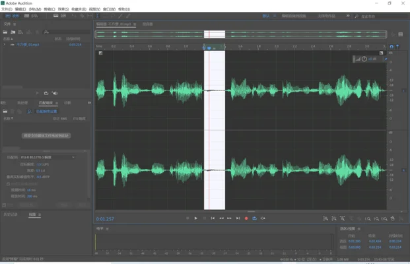Click selection start time 0:01.200 value
The height and width of the screenshot is (264, 410).
tap(355, 242)
